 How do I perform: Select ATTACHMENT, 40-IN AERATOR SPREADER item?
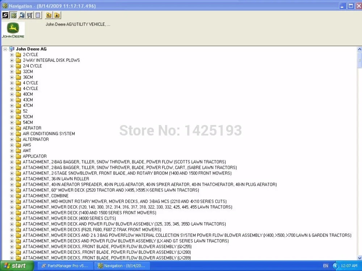point(150,185)
